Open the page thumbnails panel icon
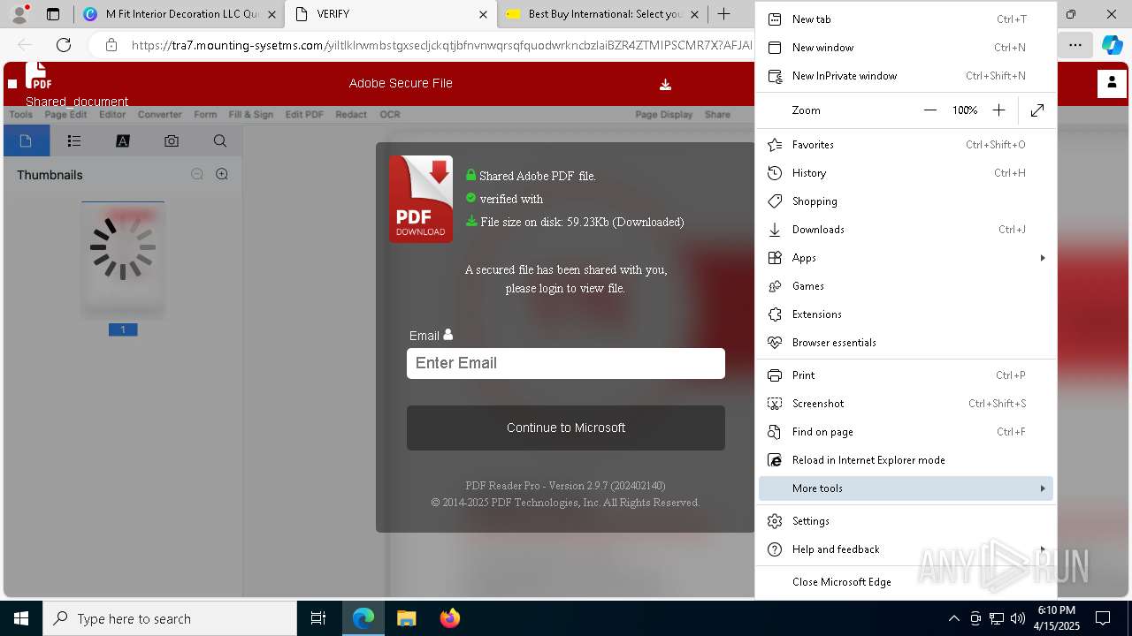This screenshot has width=1132, height=636. (26, 140)
